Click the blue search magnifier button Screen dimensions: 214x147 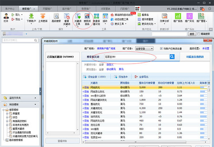pos(172,57)
